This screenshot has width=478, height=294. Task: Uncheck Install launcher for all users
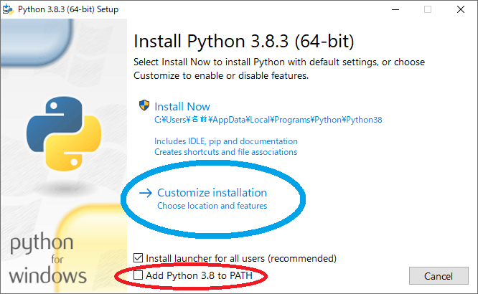coord(138,258)
